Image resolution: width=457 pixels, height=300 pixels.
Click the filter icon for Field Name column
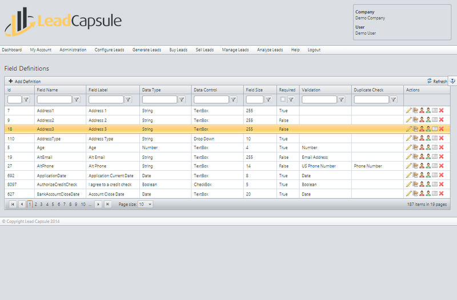click(x=77, y=99)
